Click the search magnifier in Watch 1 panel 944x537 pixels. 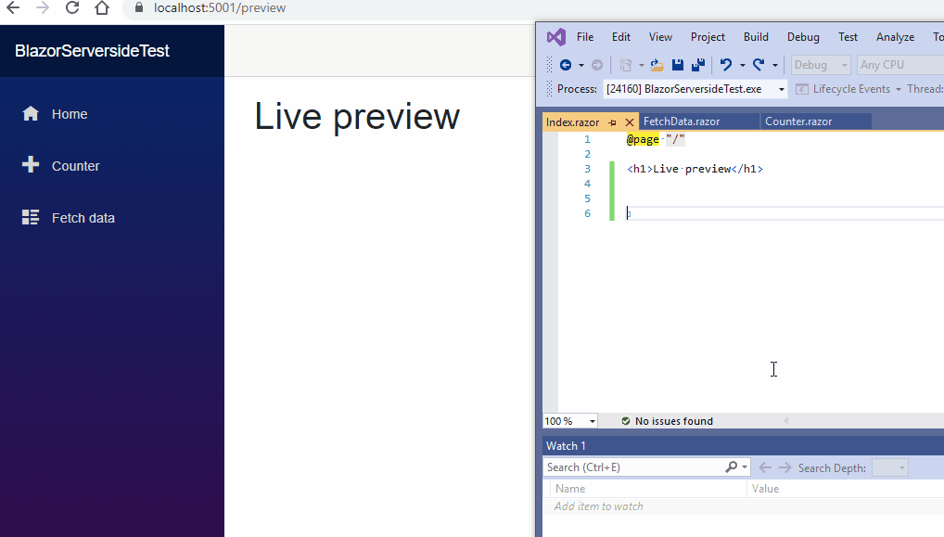(x=732, y=467)
